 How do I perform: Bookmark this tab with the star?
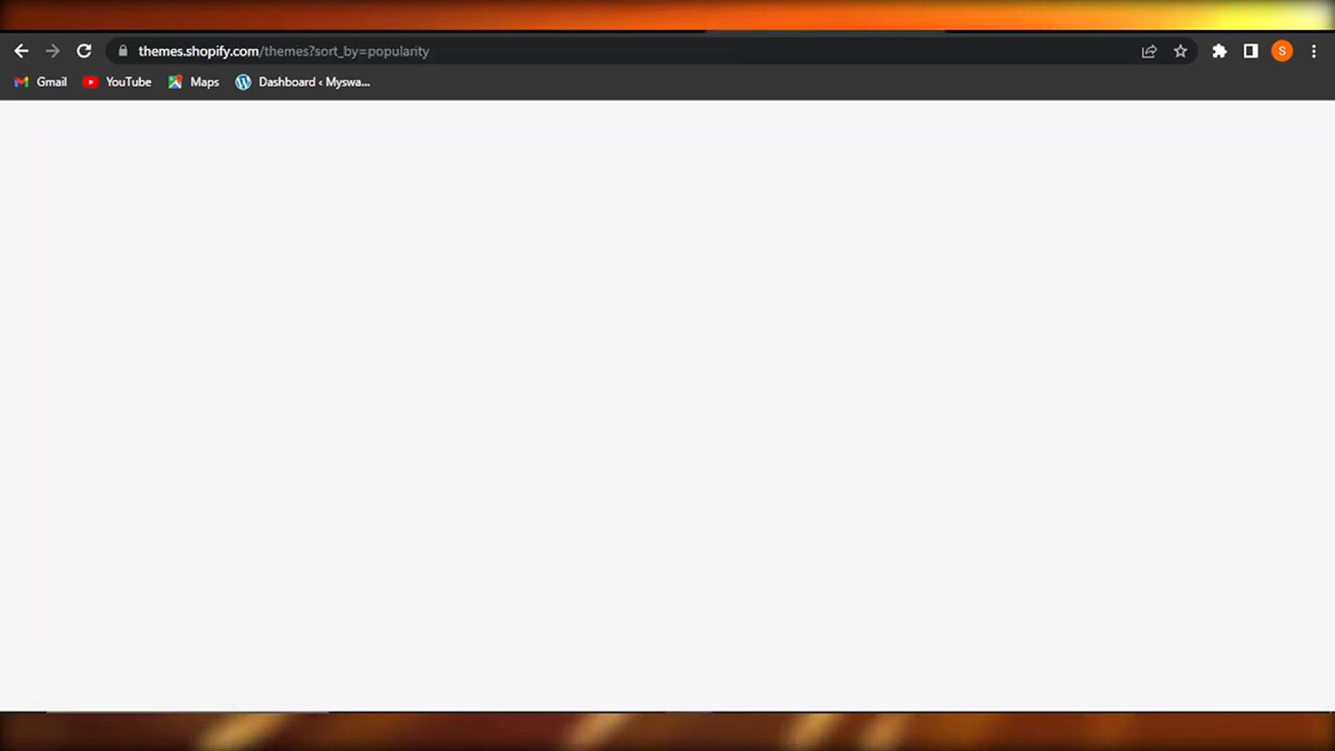(1181, 51)
